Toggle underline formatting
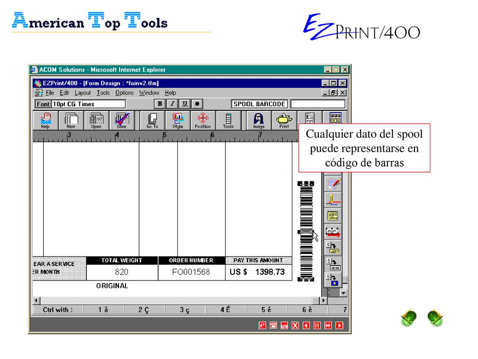 tap(185, 104)
